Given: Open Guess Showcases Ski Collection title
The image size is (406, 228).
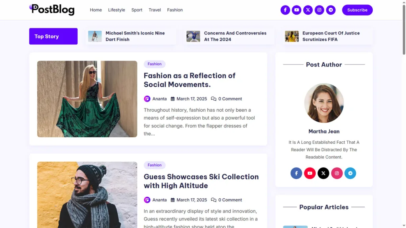Looking at the screenshot, I should (201, 181).
